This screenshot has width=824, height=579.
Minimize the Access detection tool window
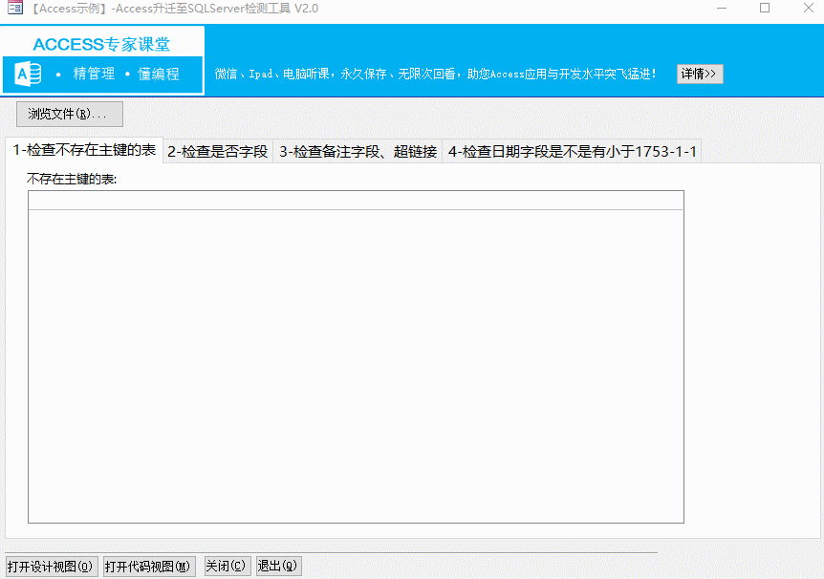(722, 9)
